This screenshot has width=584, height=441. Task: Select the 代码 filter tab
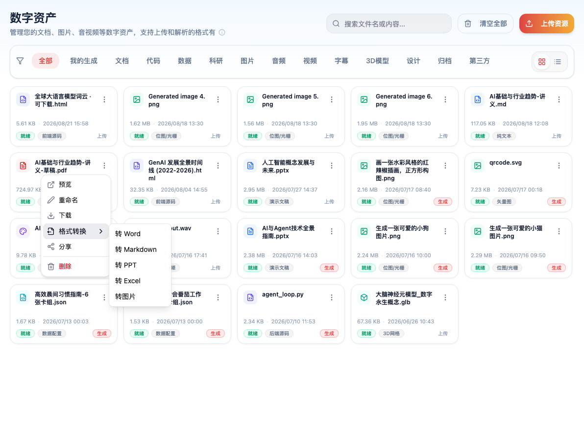point(153,61)
